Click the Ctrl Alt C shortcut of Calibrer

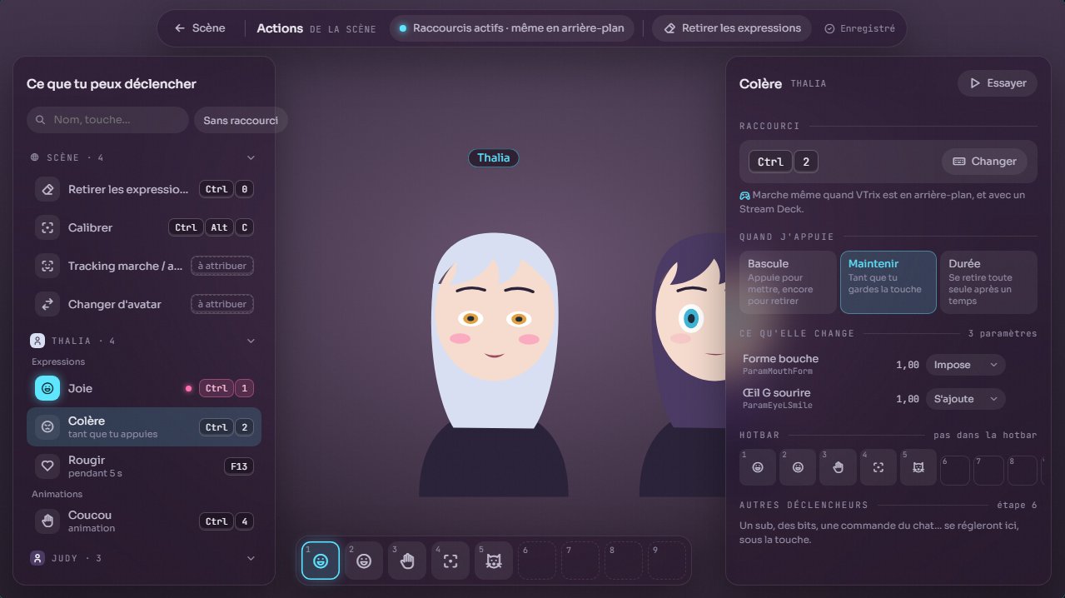(x=212, y=227)
